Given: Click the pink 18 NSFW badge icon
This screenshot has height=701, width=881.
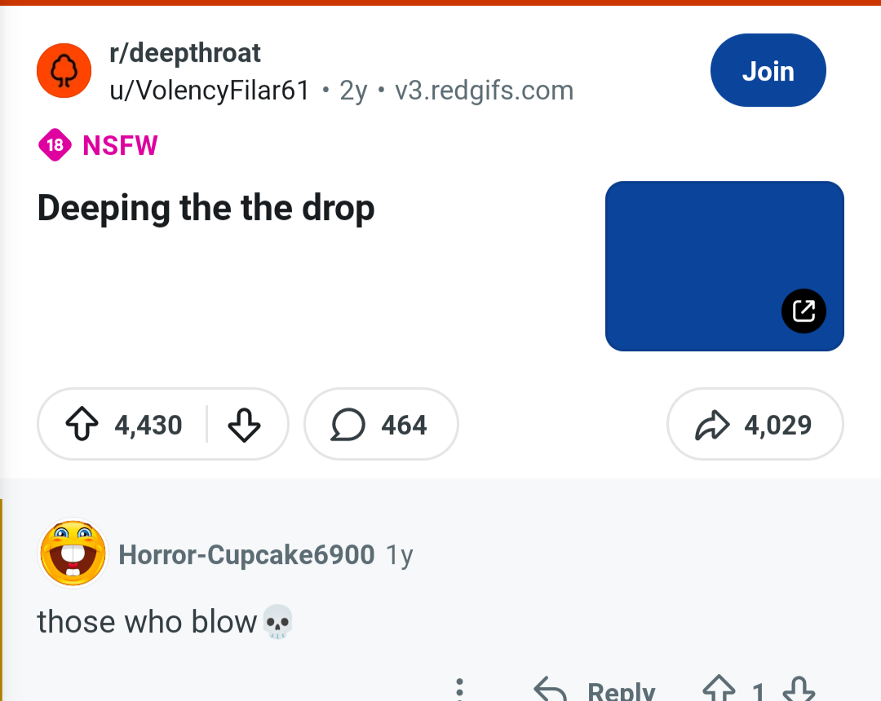Looking at the screenshot, I should click(x=55, y=146).
